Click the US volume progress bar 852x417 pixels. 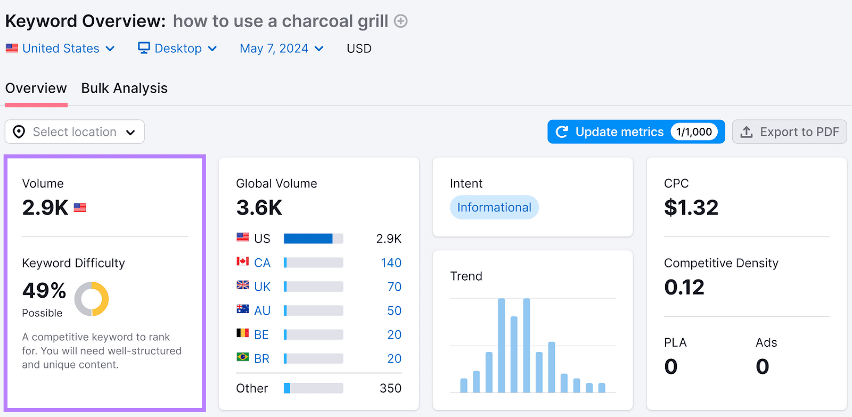313,238
